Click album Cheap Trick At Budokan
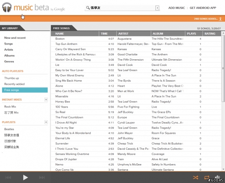 (x=167, y=143)
